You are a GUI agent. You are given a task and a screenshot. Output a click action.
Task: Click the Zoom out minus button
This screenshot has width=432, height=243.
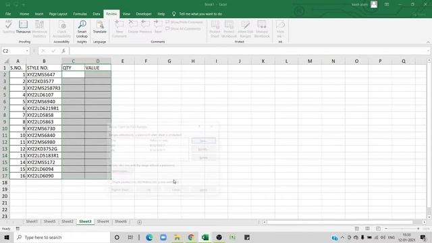(x=386, y=229)
